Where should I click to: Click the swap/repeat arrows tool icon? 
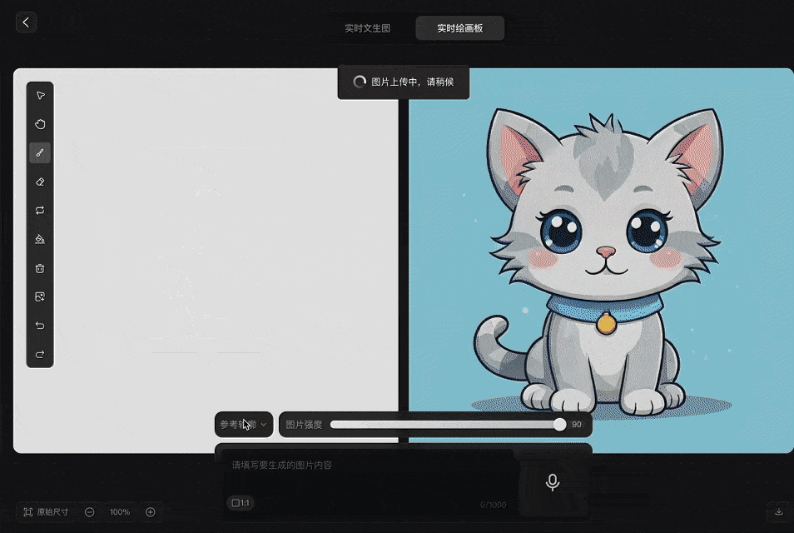tap(40, 210)
